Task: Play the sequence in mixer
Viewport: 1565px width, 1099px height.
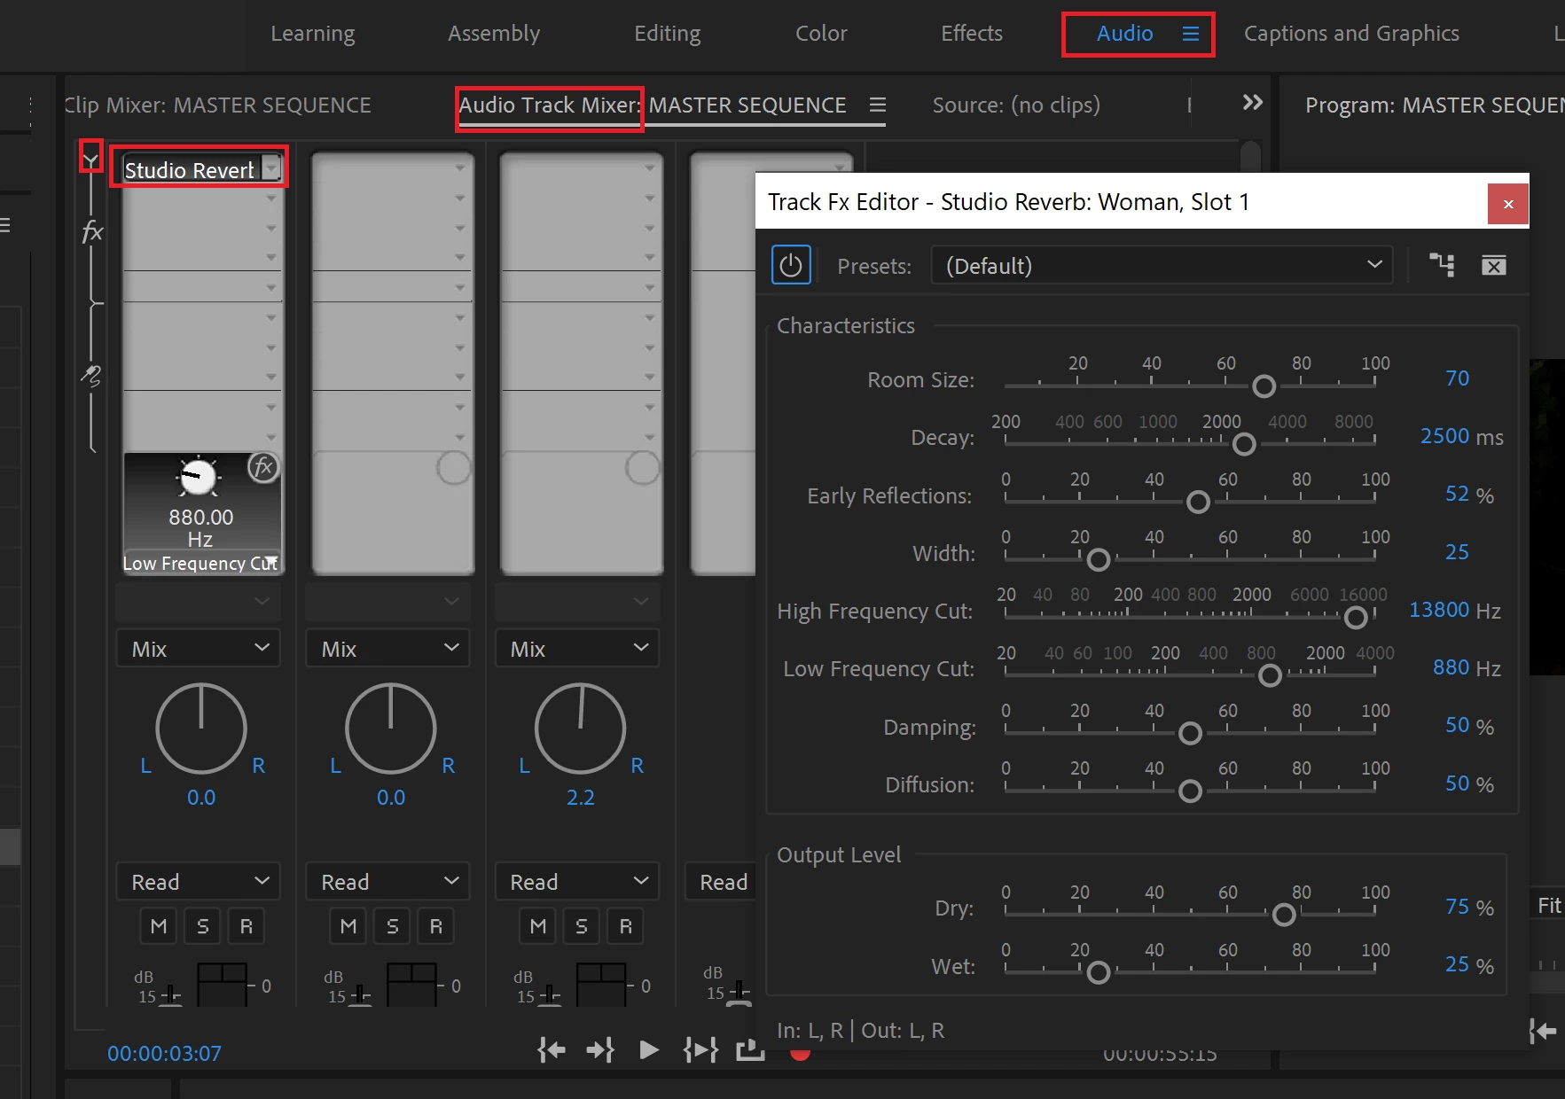Action: pyautogui.click(x=649, y=1050)
